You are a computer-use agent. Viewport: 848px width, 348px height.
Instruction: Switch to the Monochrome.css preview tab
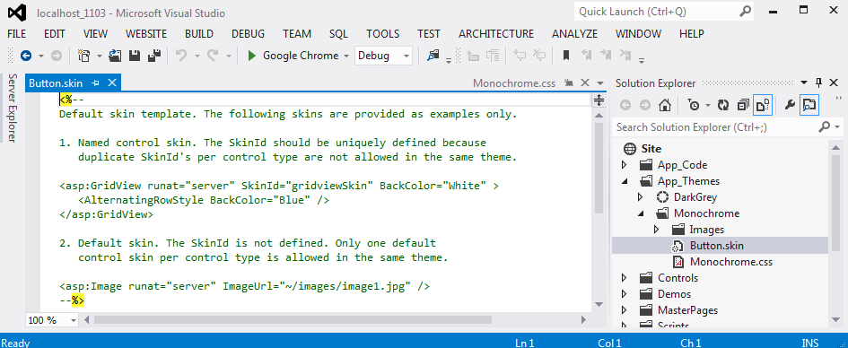[x=514, y=83]
